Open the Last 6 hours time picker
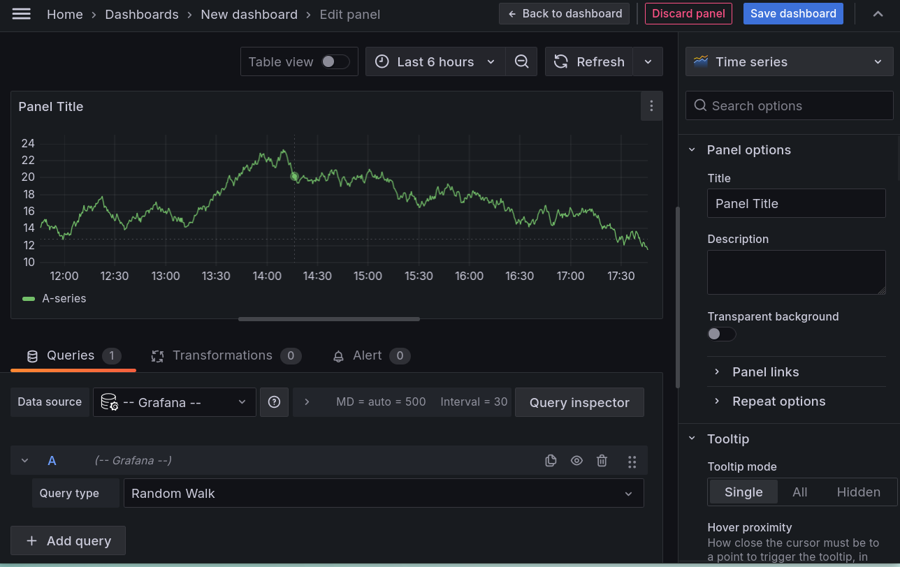This screenshot has width=900, height=567. tap(435, 61)
